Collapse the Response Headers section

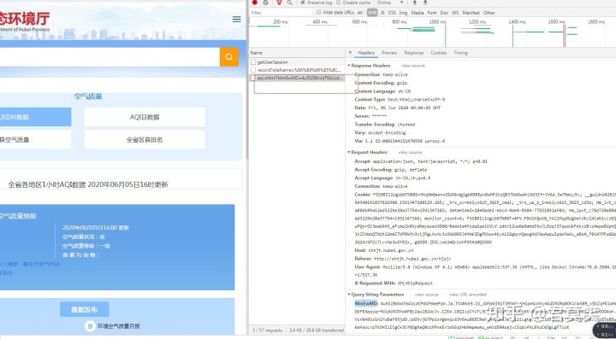tap(349, 66)
